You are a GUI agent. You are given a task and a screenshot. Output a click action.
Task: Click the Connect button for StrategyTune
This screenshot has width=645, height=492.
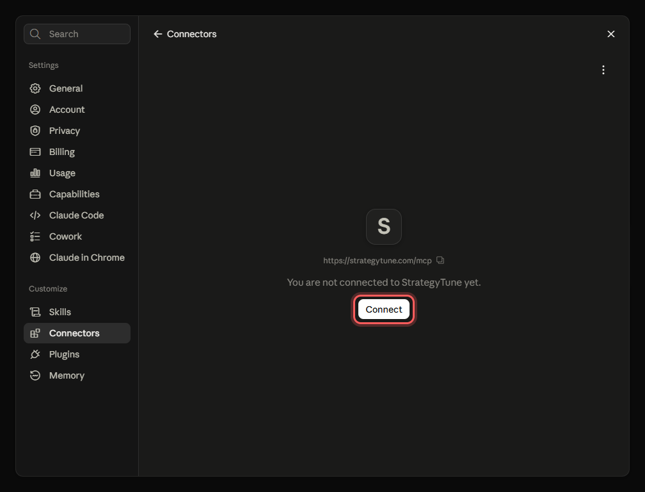click(x=383, y=309)
